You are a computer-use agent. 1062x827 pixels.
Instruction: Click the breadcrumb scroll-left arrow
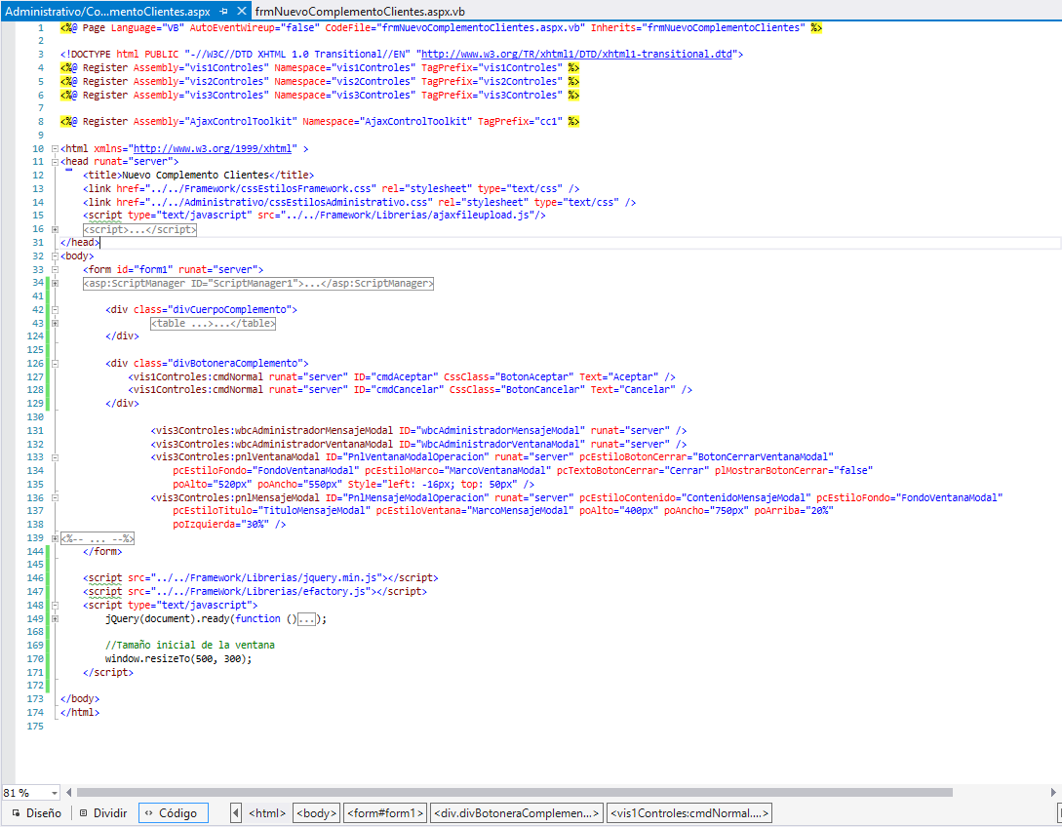236,812
